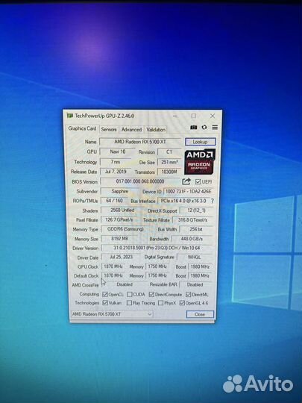
Task: Click the Pixel Fillrate value 126.7 GPixel/s
Action: tap(119, 219)
